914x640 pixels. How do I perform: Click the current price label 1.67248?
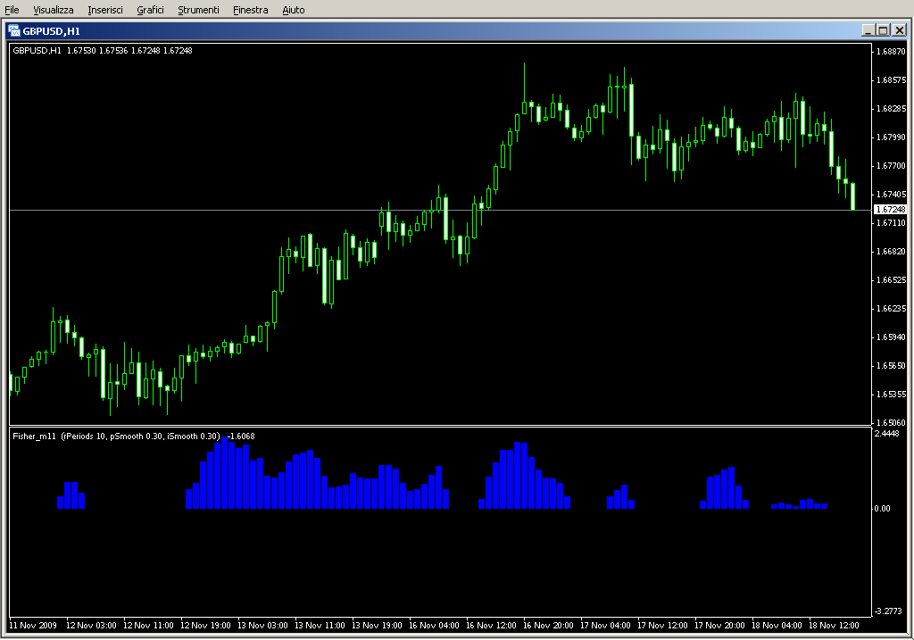tap(892, 209)
